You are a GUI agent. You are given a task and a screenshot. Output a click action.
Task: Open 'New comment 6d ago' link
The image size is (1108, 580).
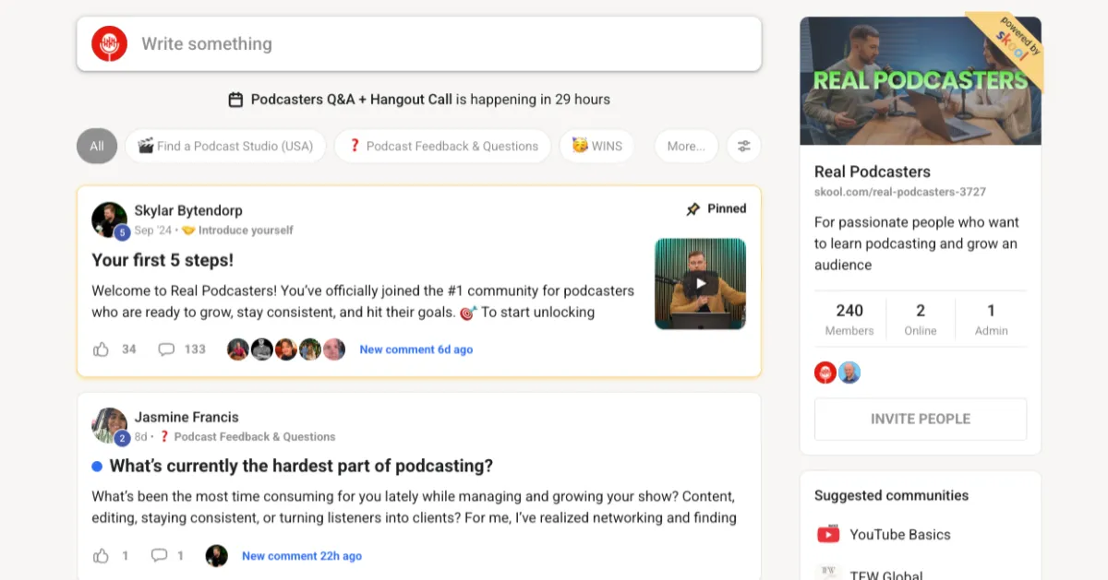pyautogui.click(x=415, y=349)
